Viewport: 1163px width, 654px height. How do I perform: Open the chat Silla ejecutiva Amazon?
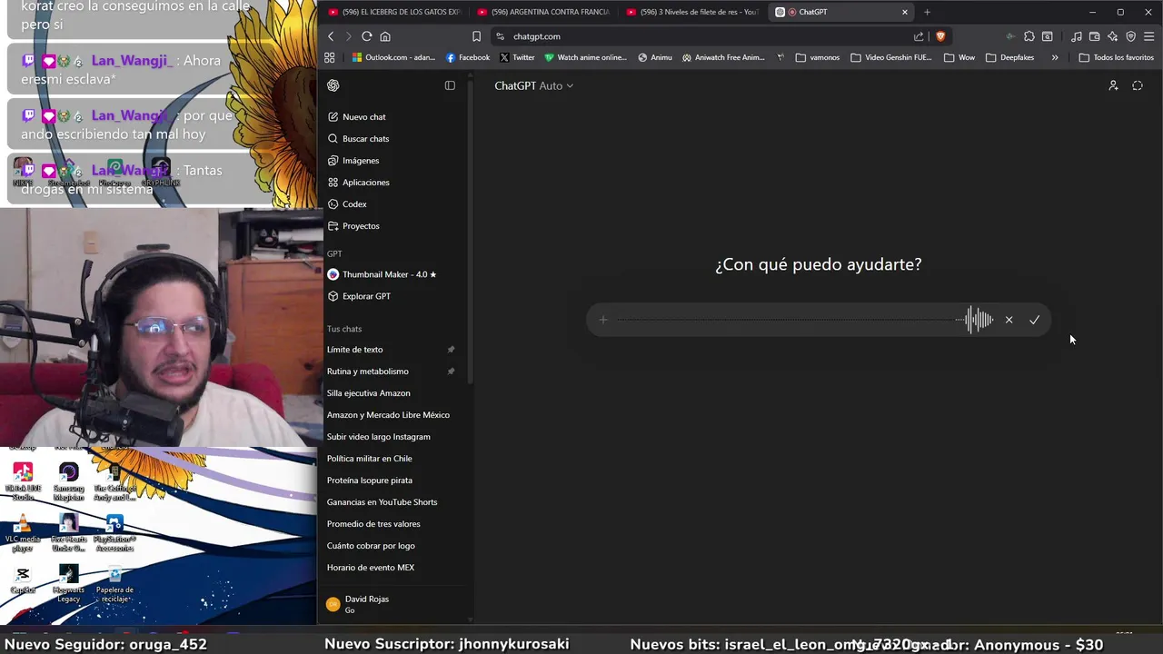coord(368,393)
